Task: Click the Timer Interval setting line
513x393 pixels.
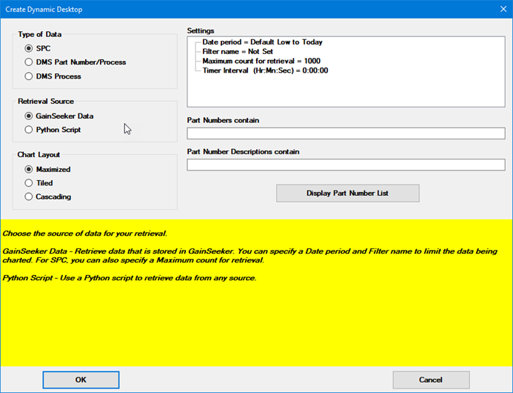Action: 265,70
